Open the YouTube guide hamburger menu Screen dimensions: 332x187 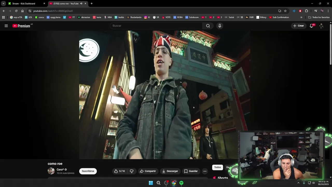(6, 26)
